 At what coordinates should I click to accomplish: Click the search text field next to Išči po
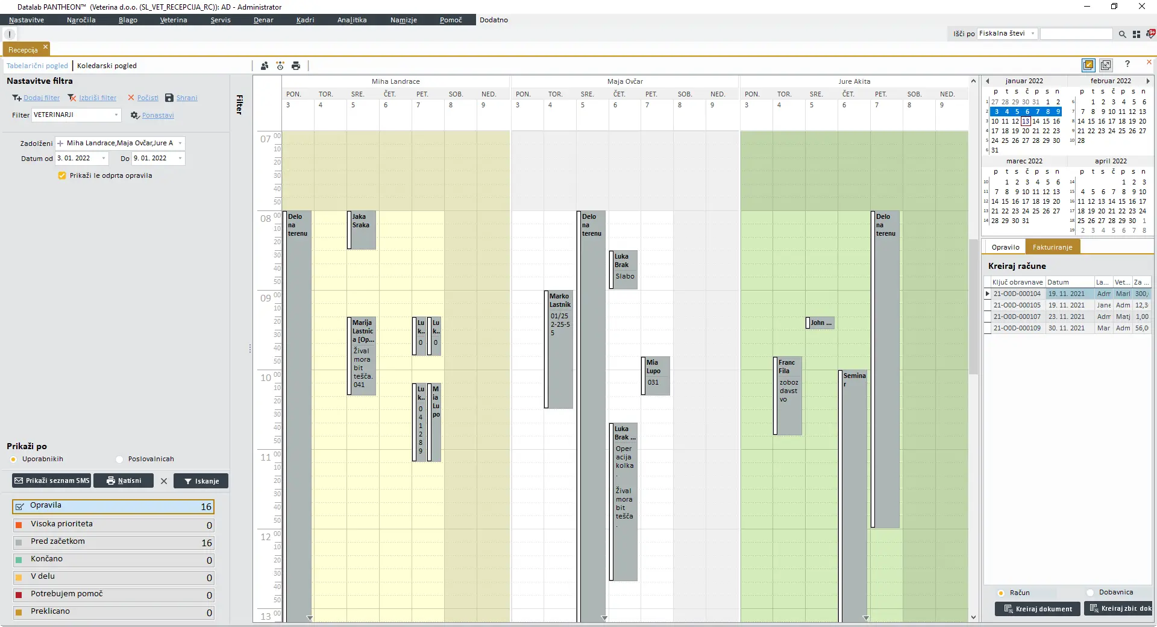click(x=1076, y=34)
